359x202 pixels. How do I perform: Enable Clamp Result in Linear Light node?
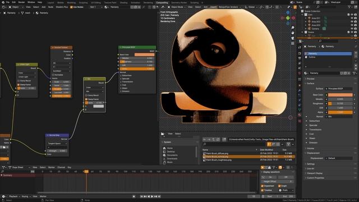(19, 81)
